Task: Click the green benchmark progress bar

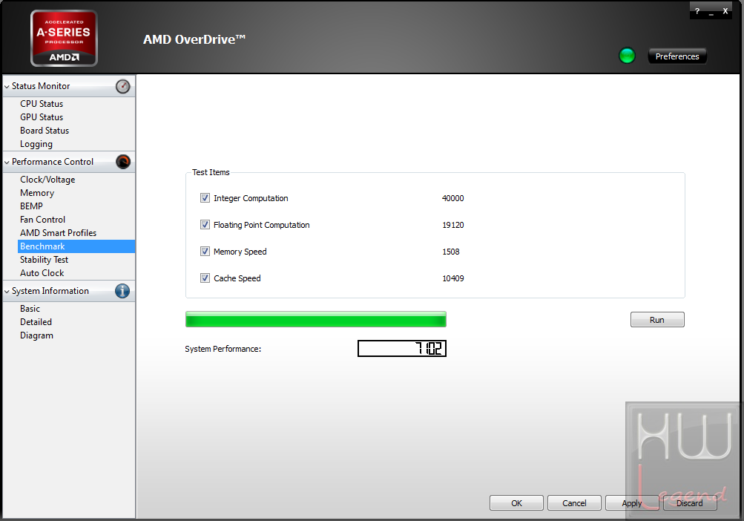Action: [315, 319]
